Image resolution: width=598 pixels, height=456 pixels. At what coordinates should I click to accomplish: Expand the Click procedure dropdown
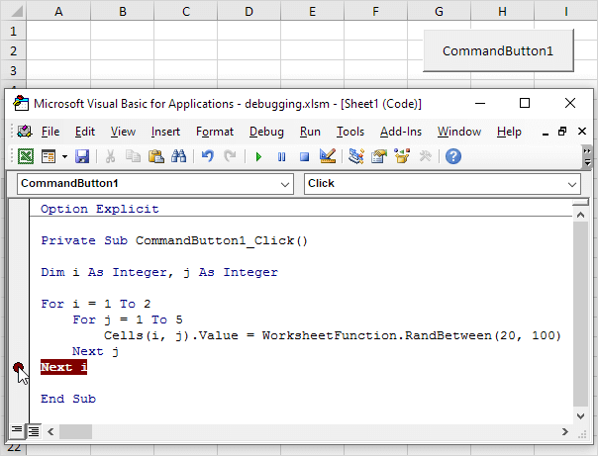click(x=572, y=184)
